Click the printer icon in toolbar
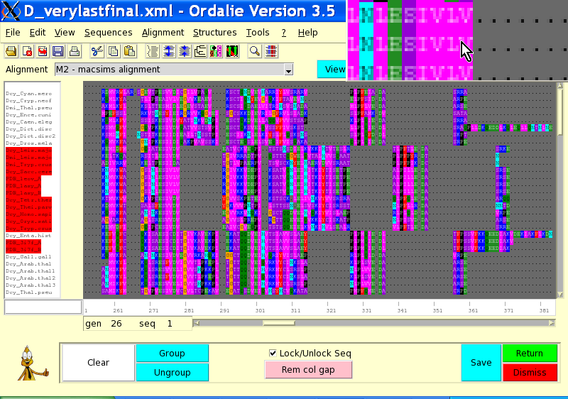 point(75,51)
